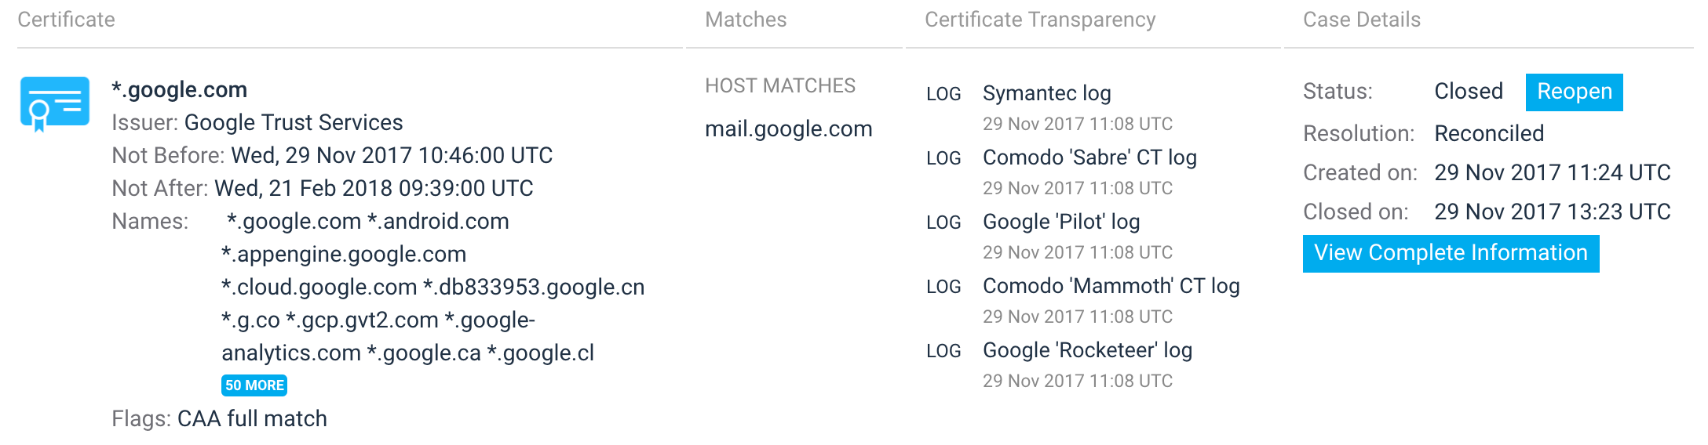
Task: Click the CAA full match flag
Action: pos(252,418)
